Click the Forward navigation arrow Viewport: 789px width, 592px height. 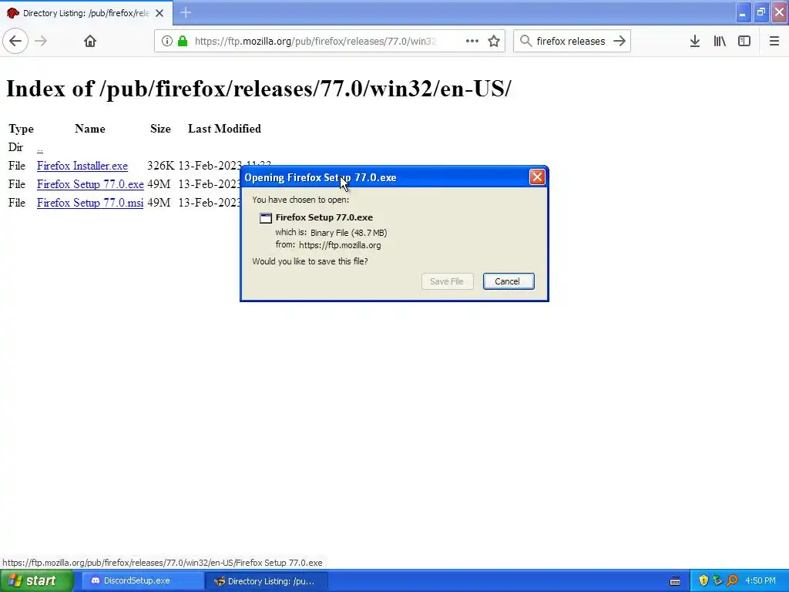pyautogui.click(x=42, y=41)
